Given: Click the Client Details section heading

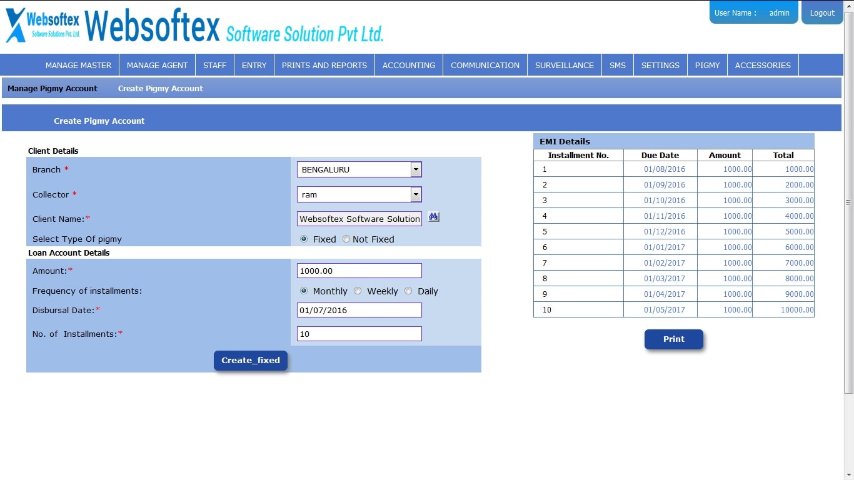Looking at the screenshot, I should 53,151.
